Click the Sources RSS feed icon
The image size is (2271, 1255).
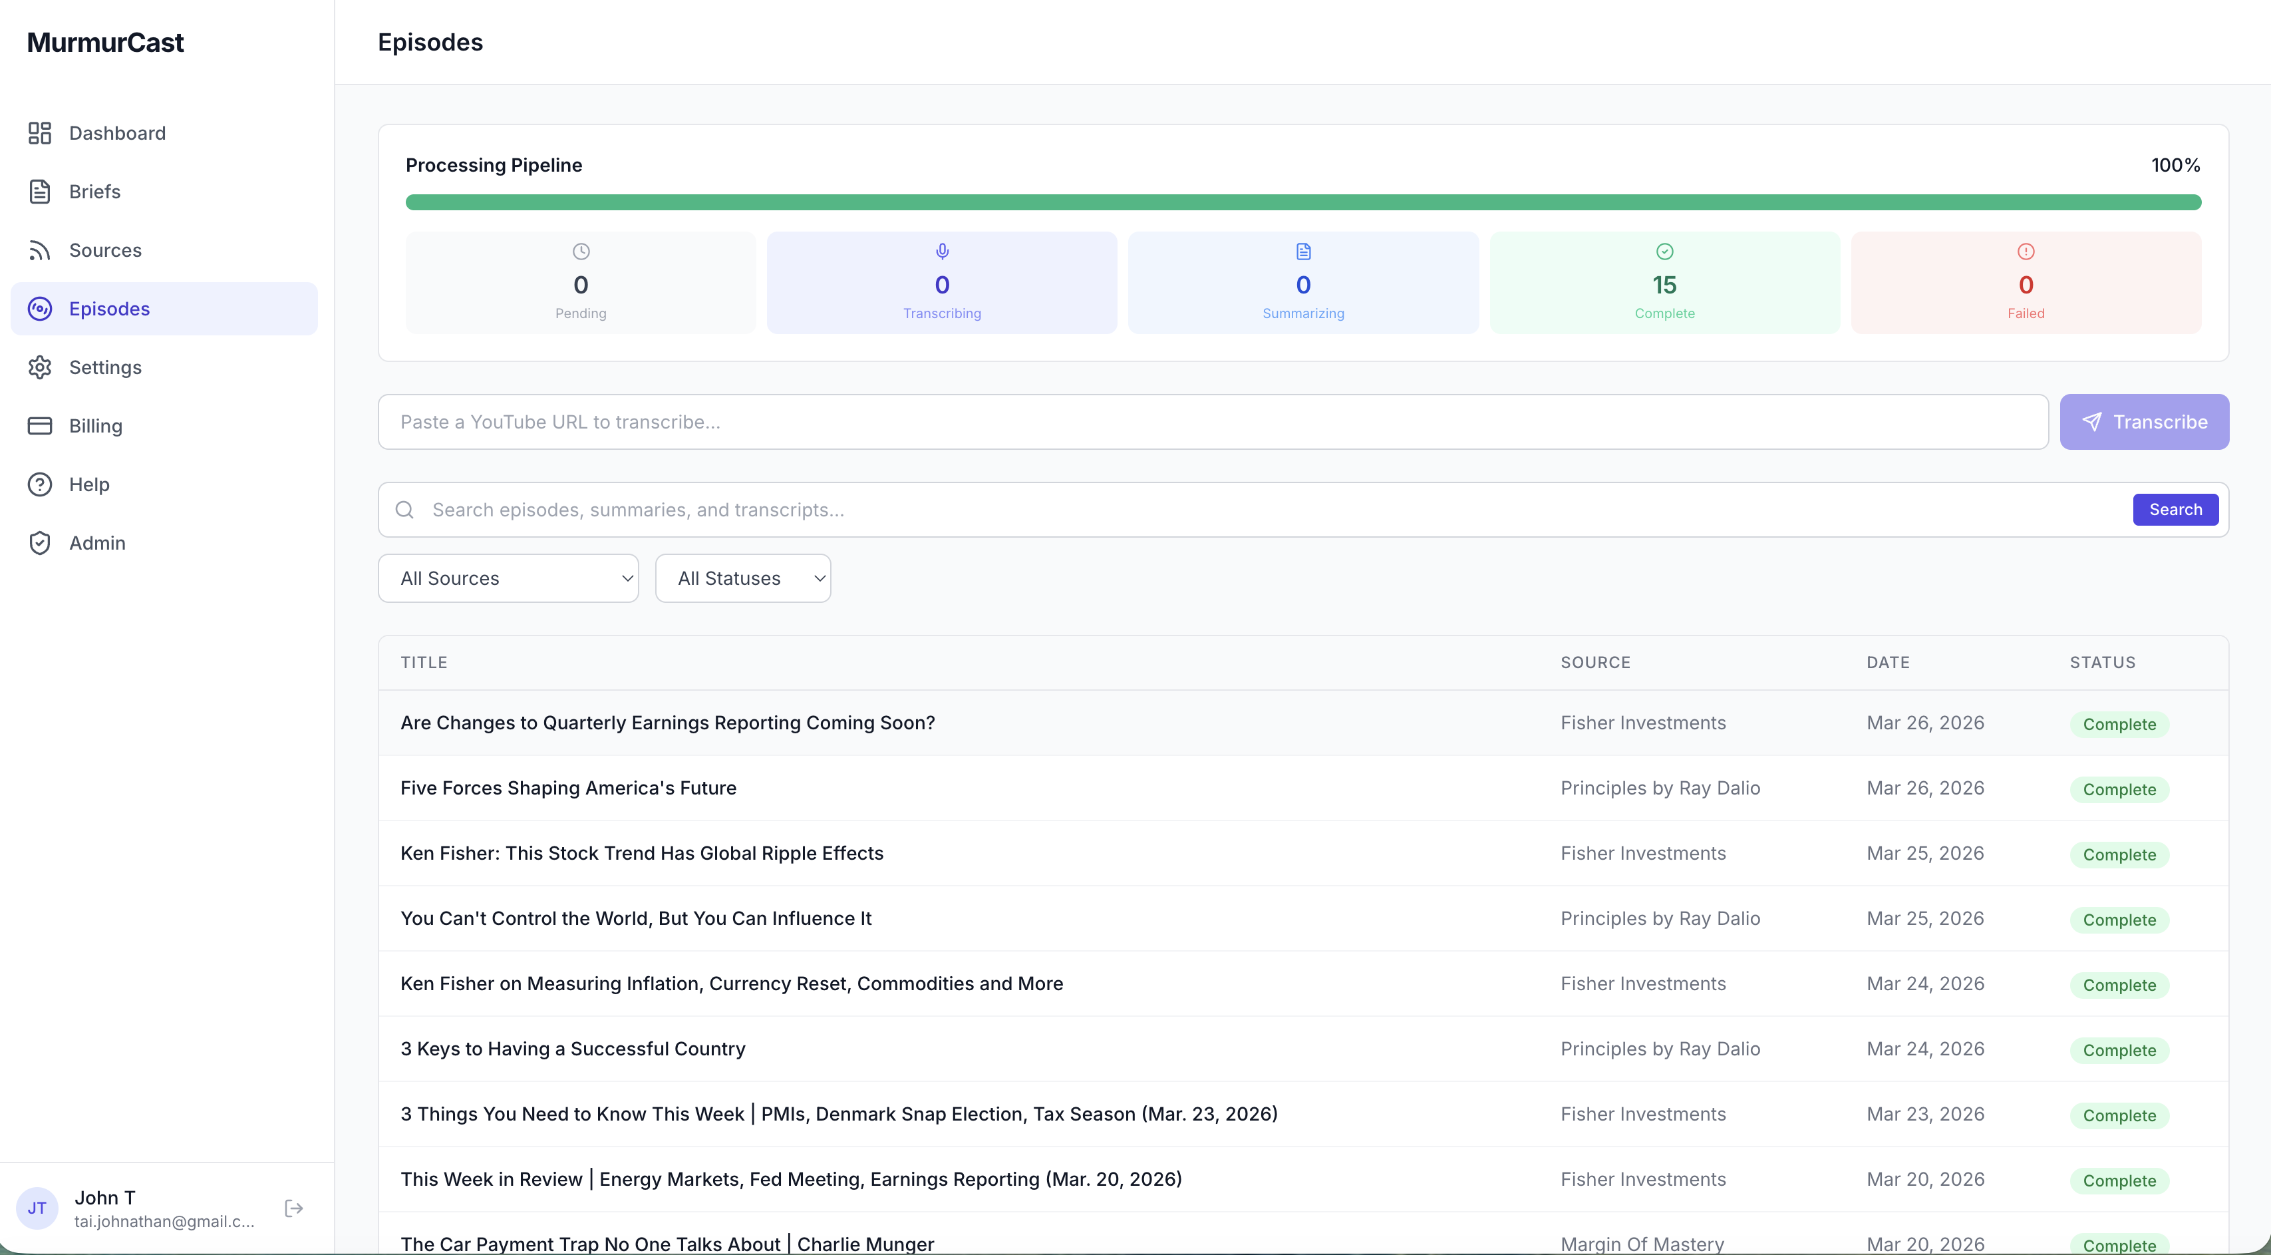pos(40,250)
